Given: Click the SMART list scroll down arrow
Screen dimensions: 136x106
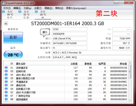Looking at the screenshot, I should pyautogui.click(x=130, y=100).
